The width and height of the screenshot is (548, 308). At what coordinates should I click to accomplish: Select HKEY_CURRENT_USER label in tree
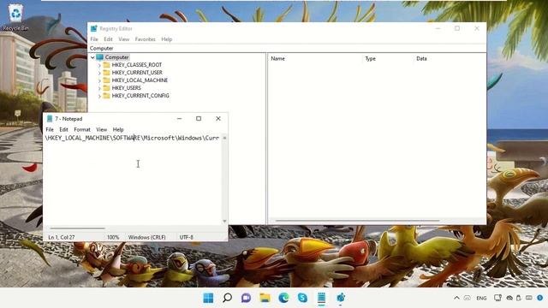[137, 73]
